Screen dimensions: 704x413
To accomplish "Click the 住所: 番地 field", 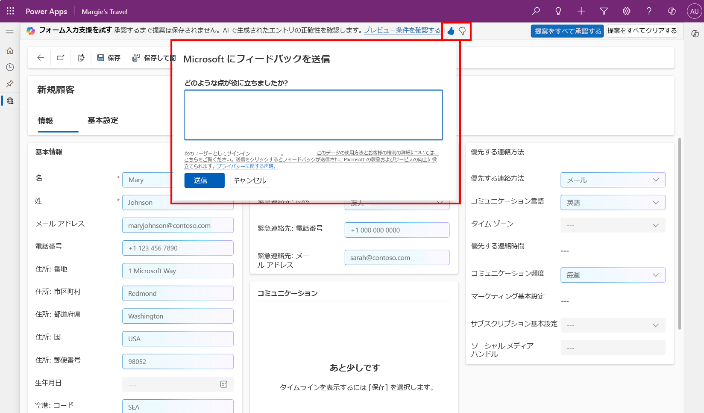I will (178, 271).
